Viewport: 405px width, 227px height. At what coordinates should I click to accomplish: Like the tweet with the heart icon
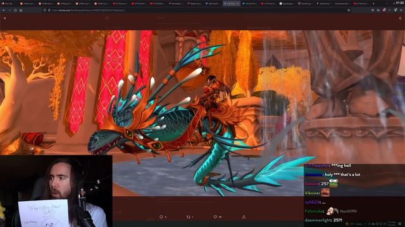point(215,217)
